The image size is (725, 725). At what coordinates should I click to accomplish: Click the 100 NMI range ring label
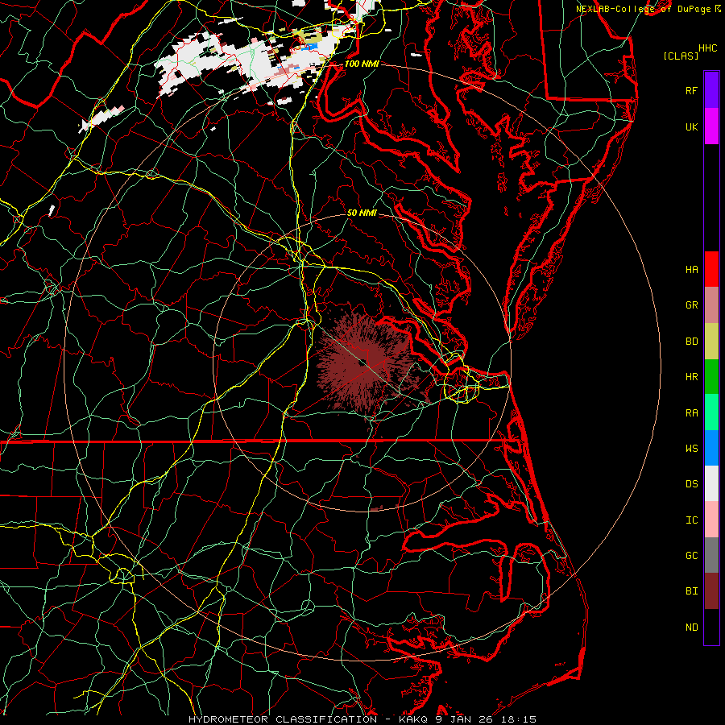(362, 64)
